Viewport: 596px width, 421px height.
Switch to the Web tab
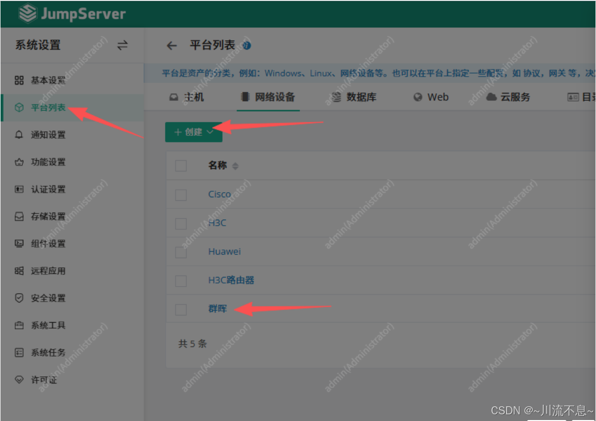pos(431,97)
